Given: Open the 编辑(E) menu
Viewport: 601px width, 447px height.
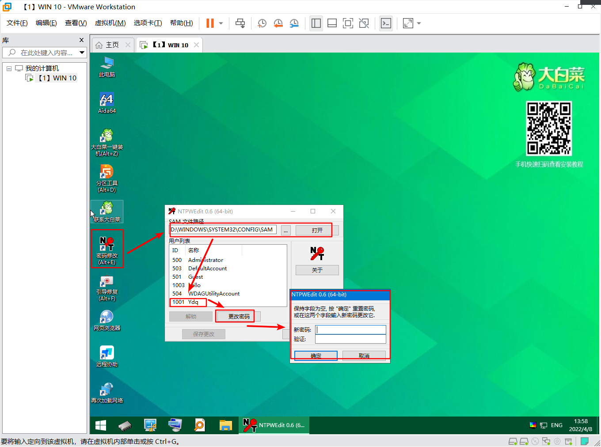Looking at the screenshot, I should pyautogui.click(x=46, y=23).
